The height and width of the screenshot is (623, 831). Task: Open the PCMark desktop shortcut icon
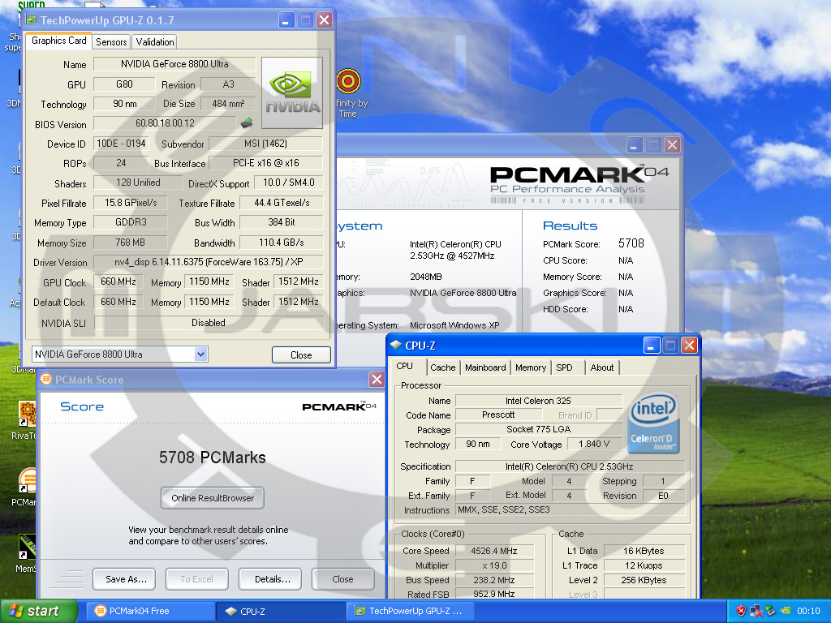click(x=28, y=480)
